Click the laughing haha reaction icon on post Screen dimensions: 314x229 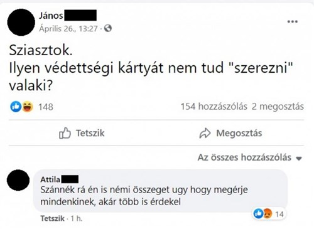click(28, 107)
